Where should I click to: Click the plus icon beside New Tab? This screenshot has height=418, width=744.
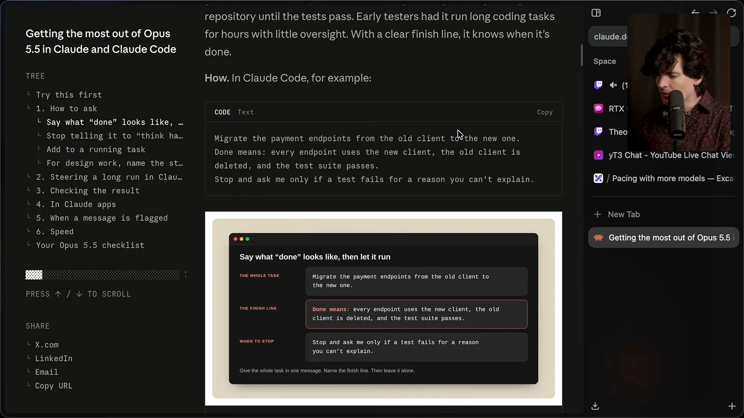[598, 214]
